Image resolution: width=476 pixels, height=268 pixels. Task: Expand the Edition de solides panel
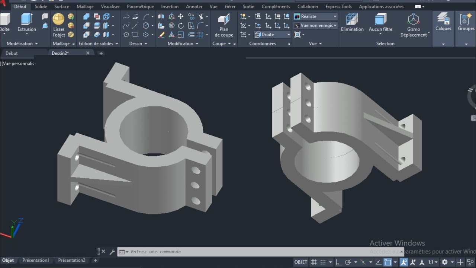99,44
